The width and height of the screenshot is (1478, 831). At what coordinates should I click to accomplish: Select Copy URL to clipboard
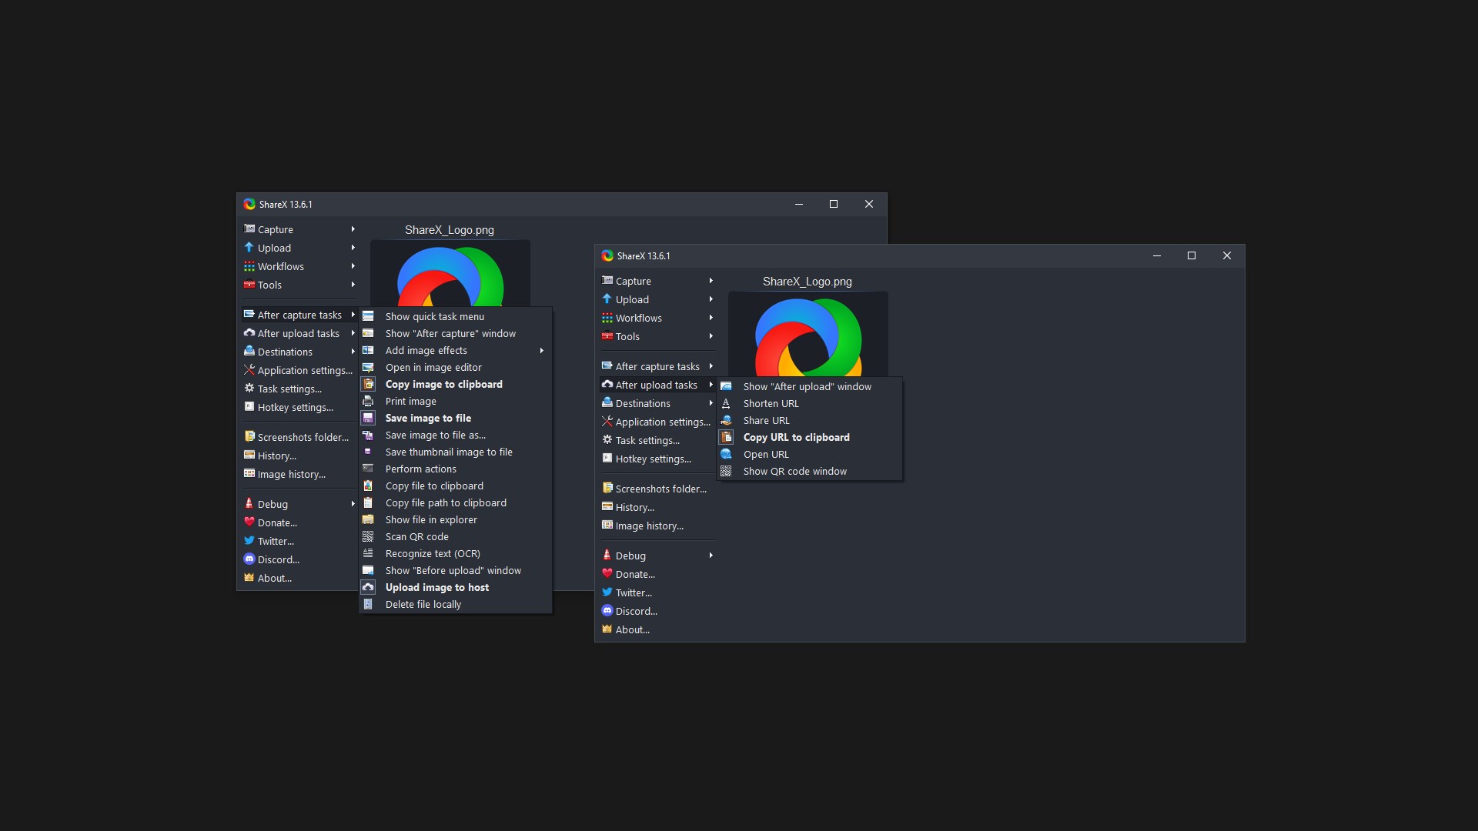click(x=796, y=437)
